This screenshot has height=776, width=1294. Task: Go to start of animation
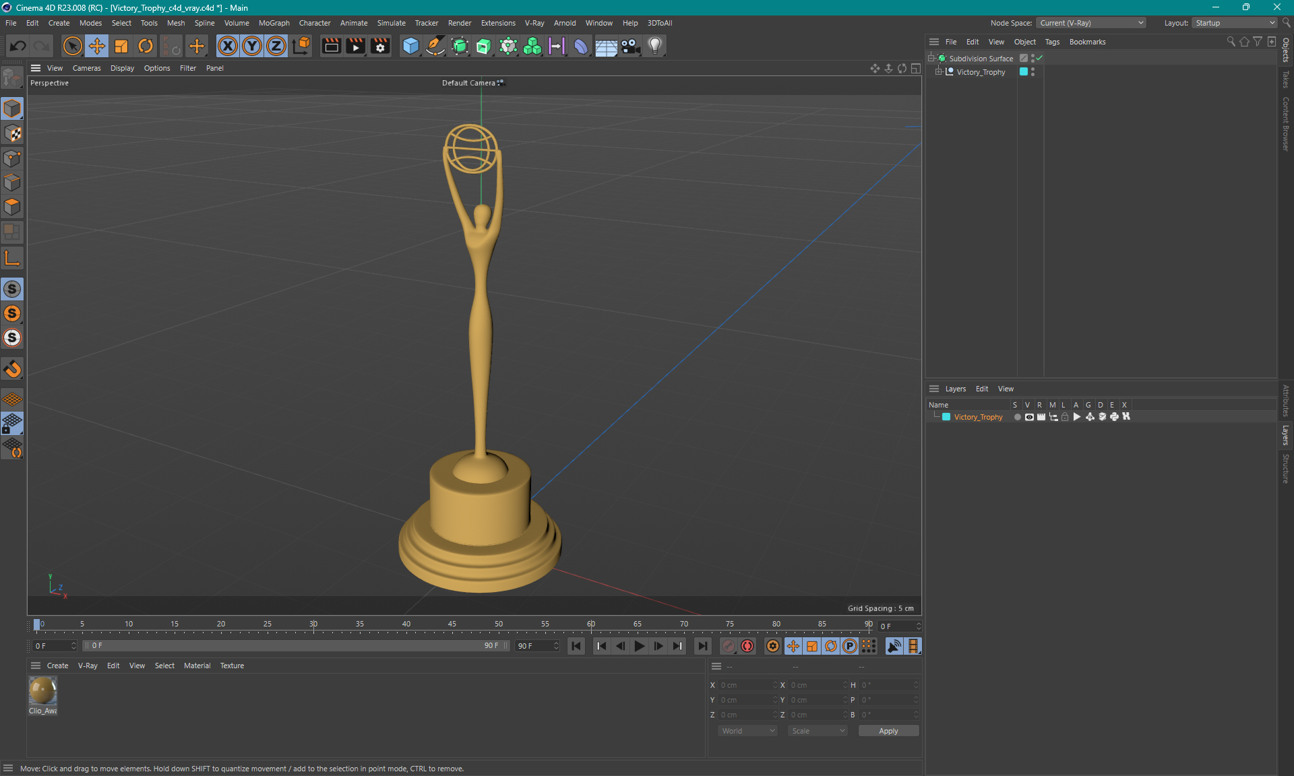(576, 646)
